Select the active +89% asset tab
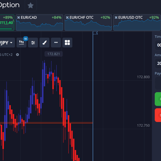Screen dimensions: 161x161 (x=7, y=22)
